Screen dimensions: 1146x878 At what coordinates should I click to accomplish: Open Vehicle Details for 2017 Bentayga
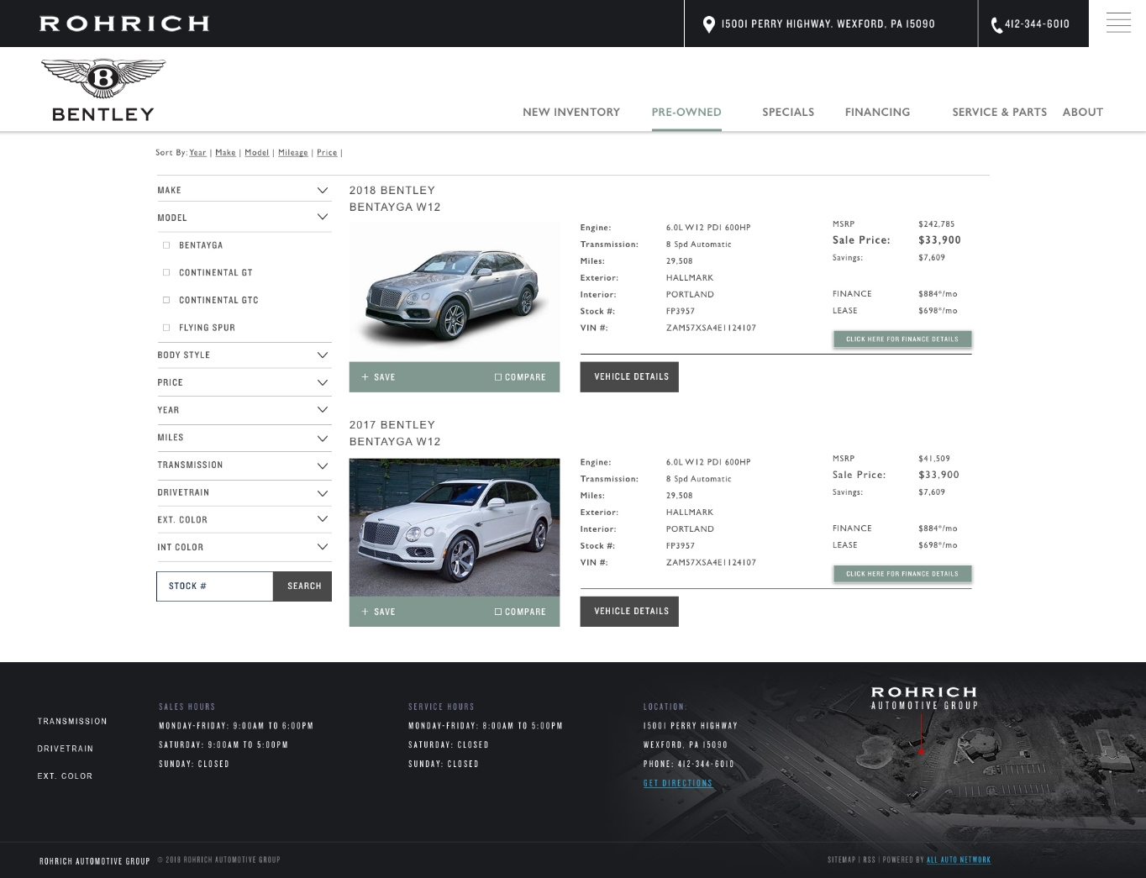pyautogui.click(x=629, y=611)
